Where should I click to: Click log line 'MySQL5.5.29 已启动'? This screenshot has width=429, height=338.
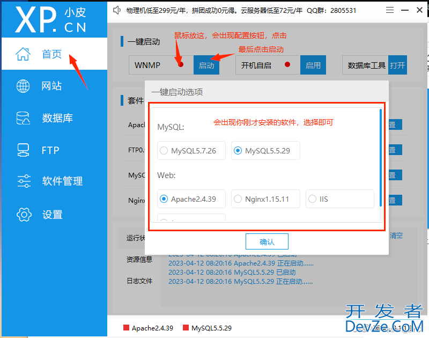pos(232,273)
